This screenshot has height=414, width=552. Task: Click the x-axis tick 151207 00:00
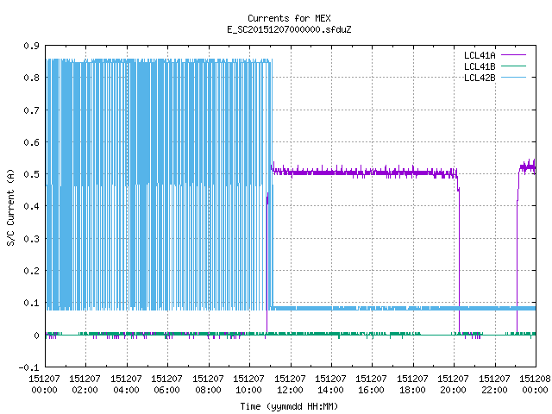[x=44, y=384]
